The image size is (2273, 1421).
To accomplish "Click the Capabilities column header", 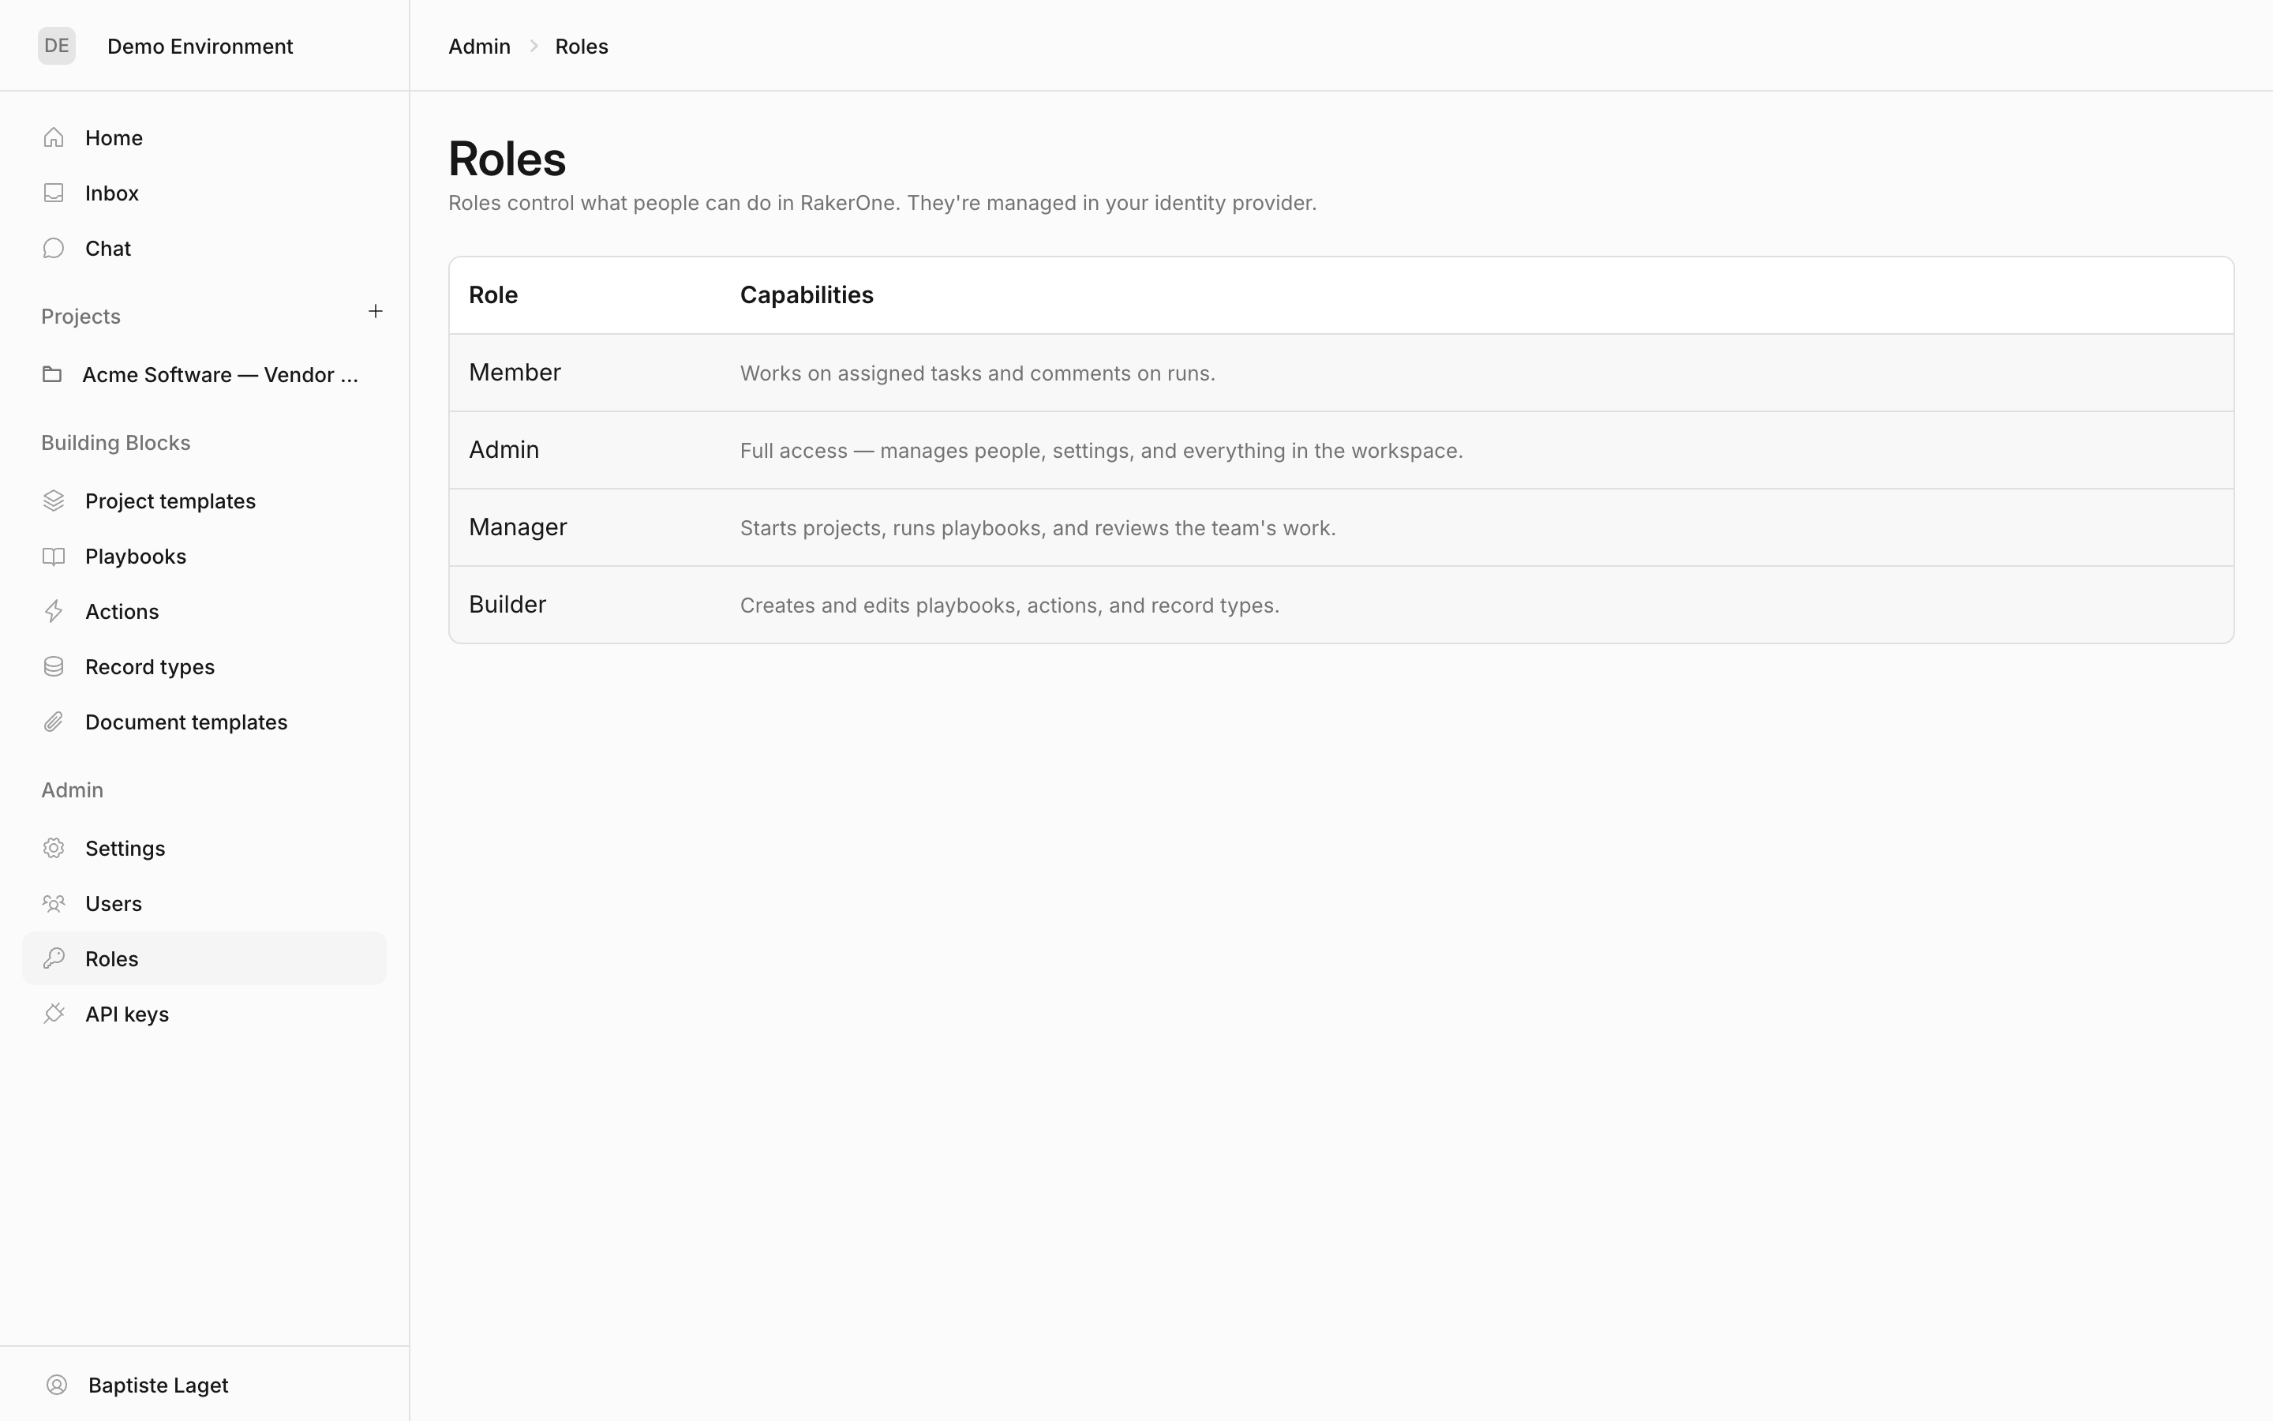I will [806, 294].
